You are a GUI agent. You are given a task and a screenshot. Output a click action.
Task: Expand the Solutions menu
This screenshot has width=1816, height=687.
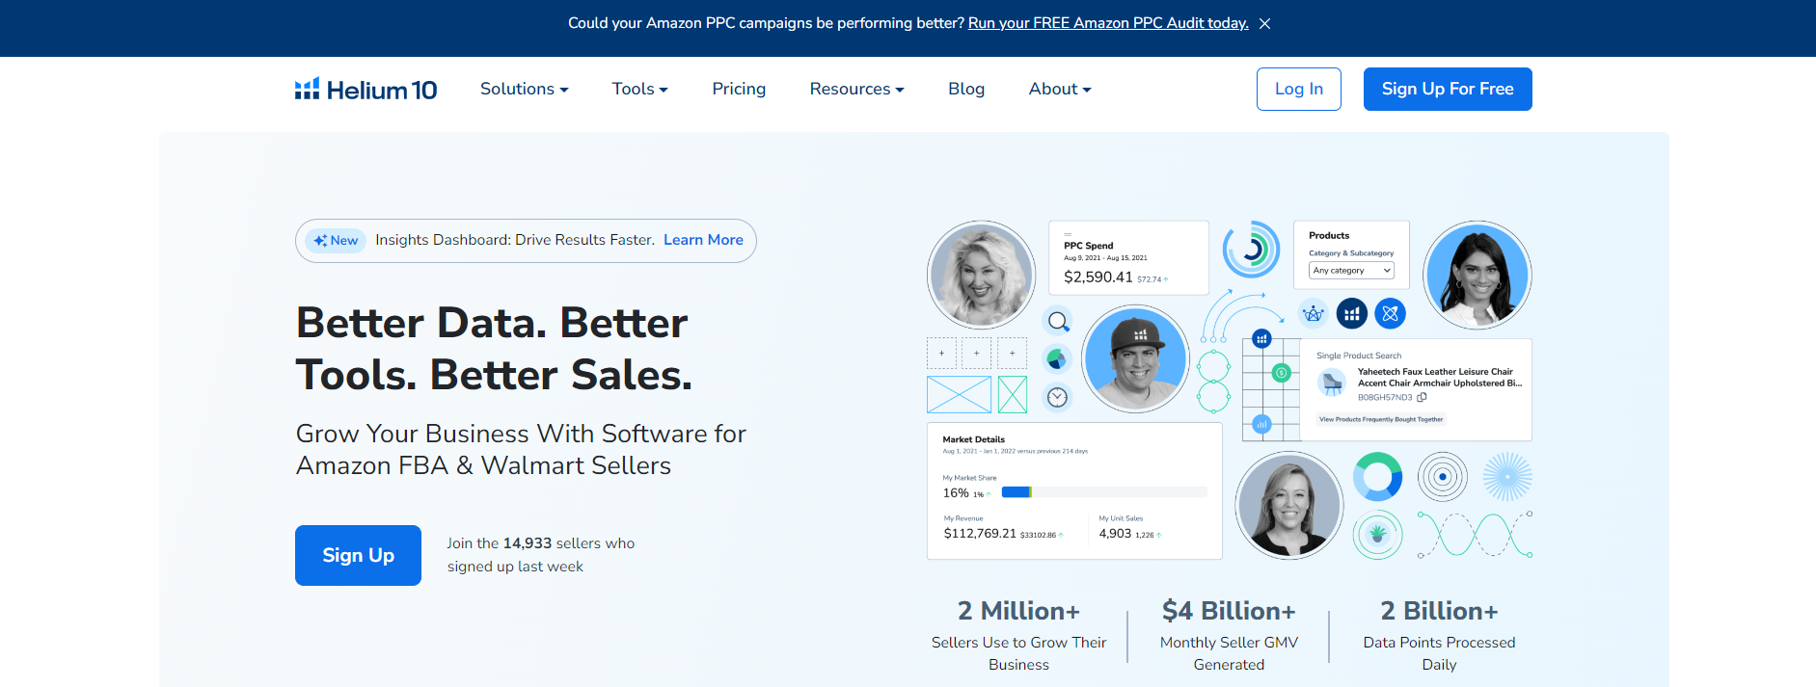click(525, 89)
